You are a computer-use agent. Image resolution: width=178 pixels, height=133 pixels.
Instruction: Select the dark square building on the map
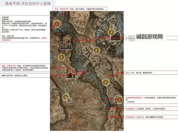(115, 36)
